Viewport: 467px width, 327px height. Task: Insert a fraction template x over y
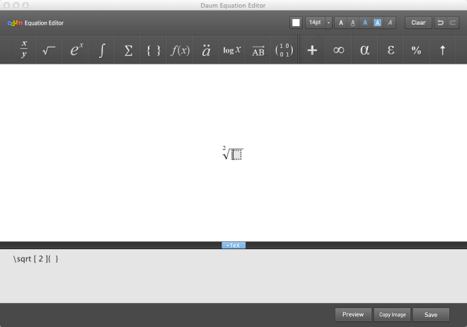[x=24, y=50]
